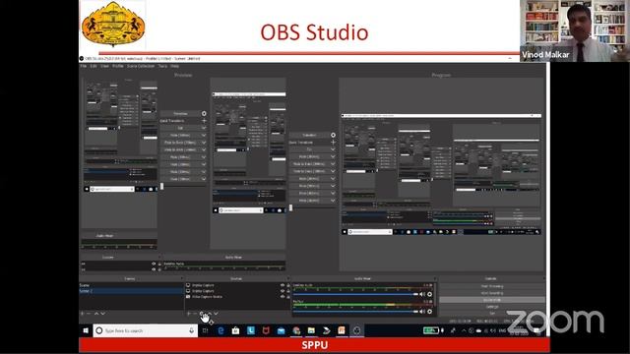Hide the second Display Capture source
The image size is (630, 354).
click(283, 291)
